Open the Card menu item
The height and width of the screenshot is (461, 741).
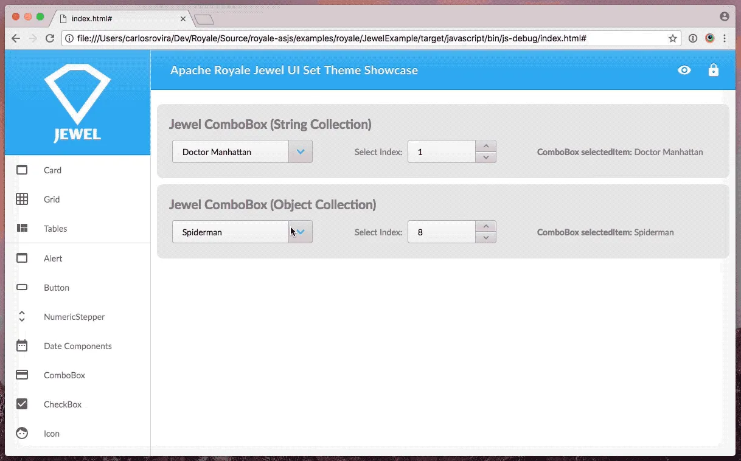[77, 170]
